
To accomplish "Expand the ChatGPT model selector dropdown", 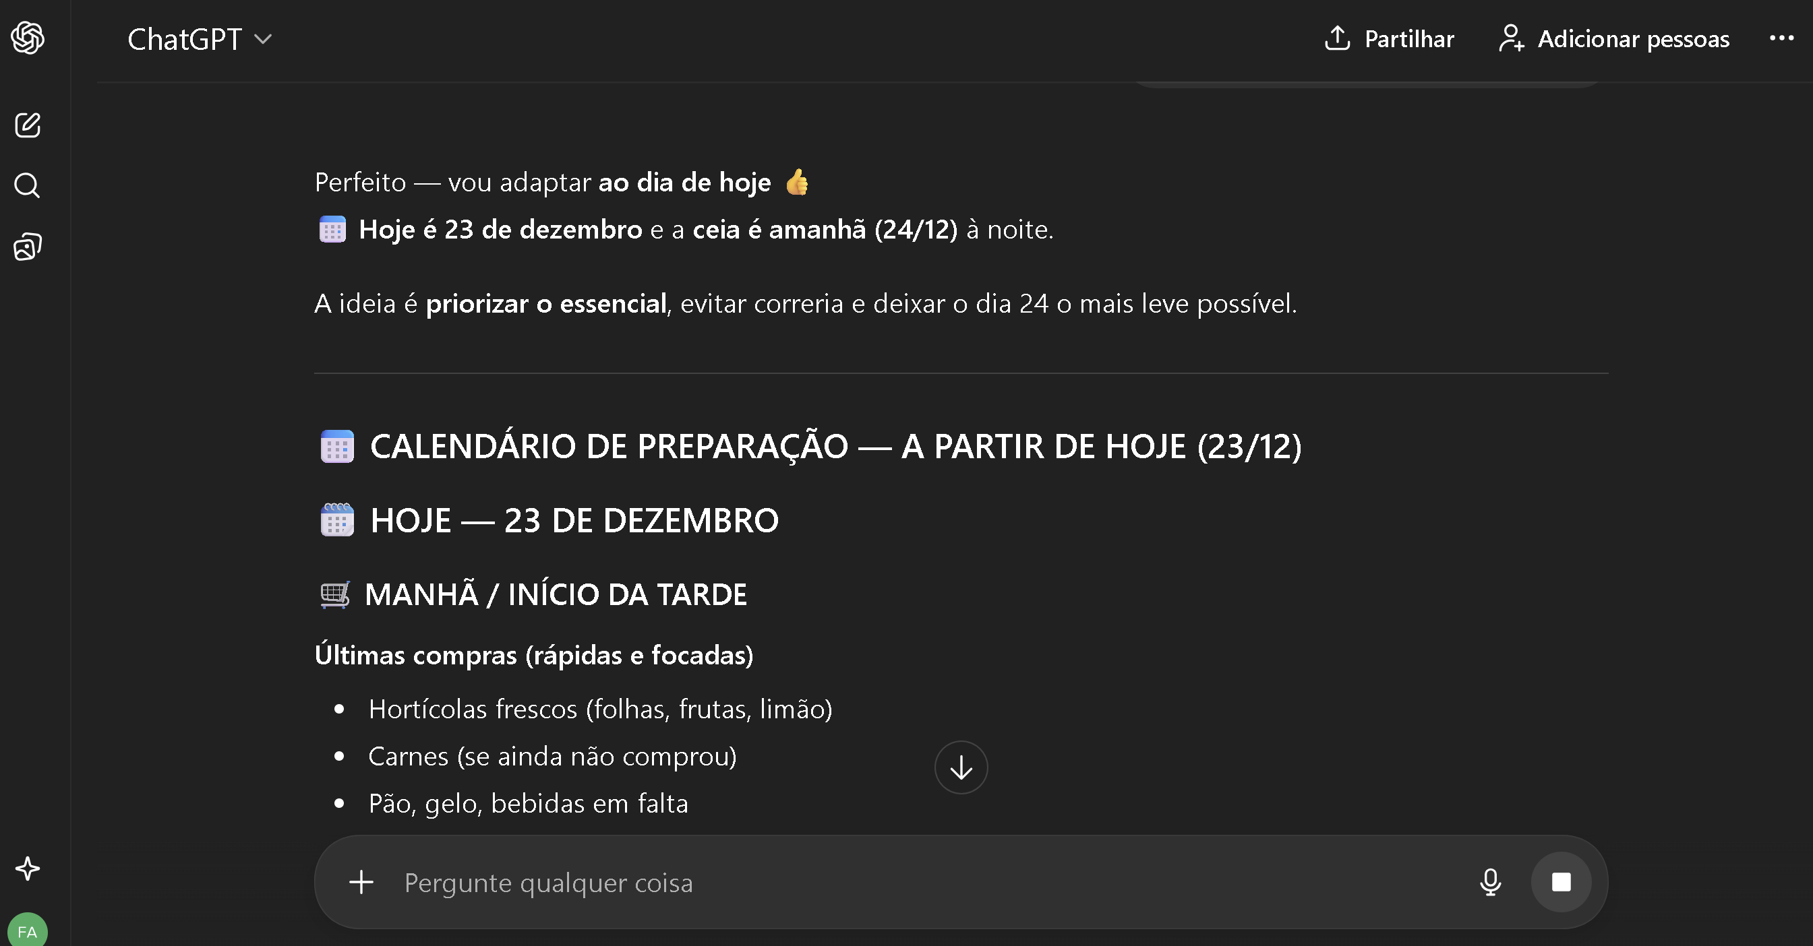I will [x=186, y=39].
